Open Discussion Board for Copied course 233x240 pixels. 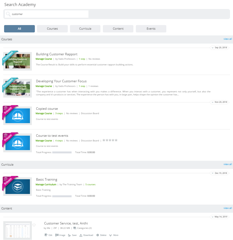90,113
